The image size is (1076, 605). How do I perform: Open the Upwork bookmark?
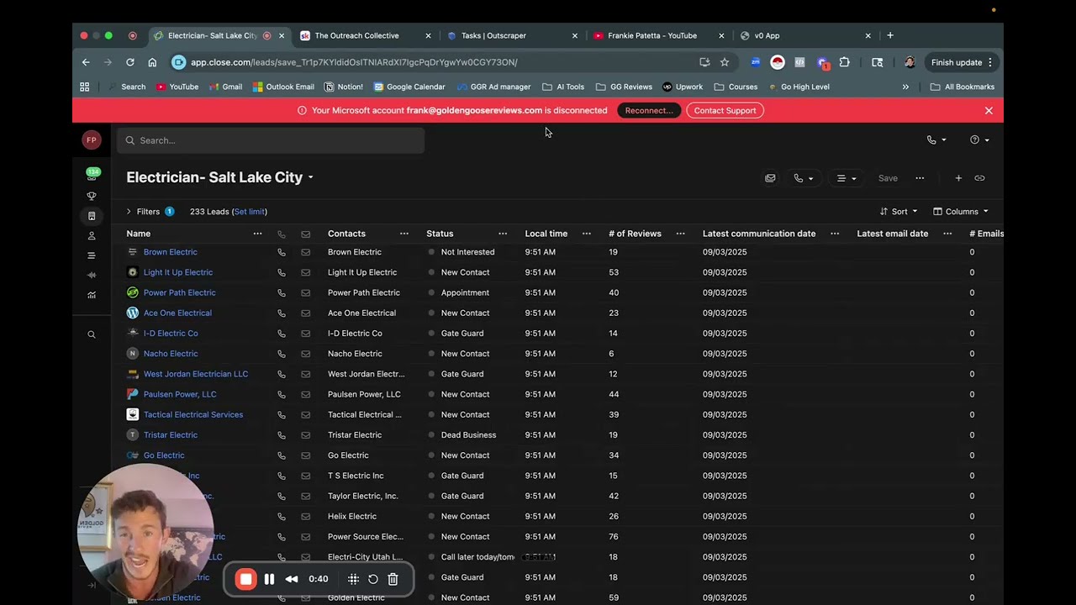683,87
